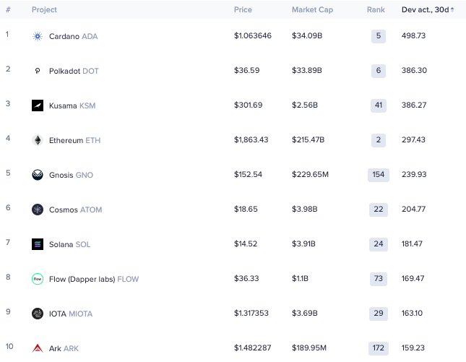Select the Project column header
The height and width of the screenshot is (362, 466).
click(x=44, y=10)
